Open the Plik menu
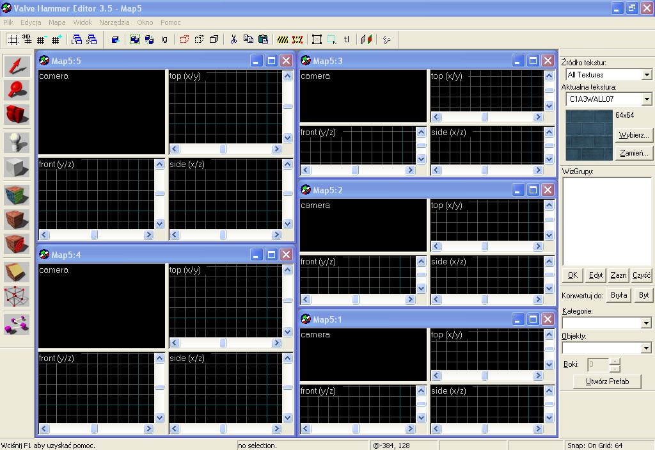The image size is (655, 450). [x=8, y=22]
